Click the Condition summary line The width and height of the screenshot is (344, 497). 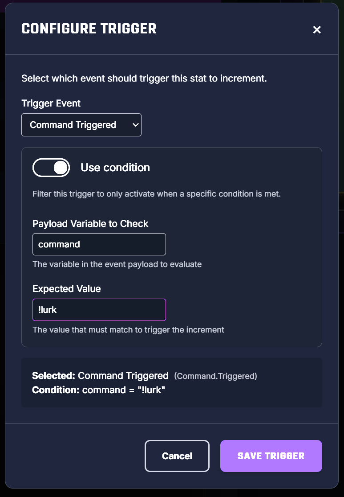(98, 390)
